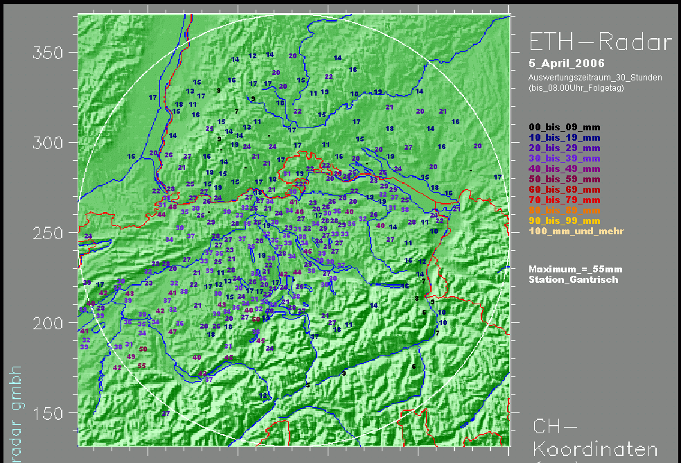The width and height of the screenshot is (681, 463).
Task: Click the 150 y-axis label
Action: [x=48, y=414]
